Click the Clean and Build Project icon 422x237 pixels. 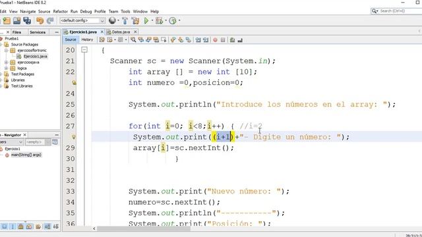tap(135, 20)
